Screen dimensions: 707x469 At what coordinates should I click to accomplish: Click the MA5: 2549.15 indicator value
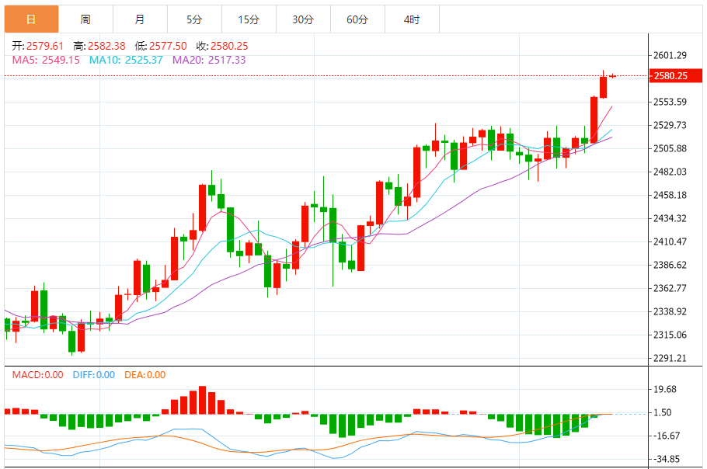46,60
